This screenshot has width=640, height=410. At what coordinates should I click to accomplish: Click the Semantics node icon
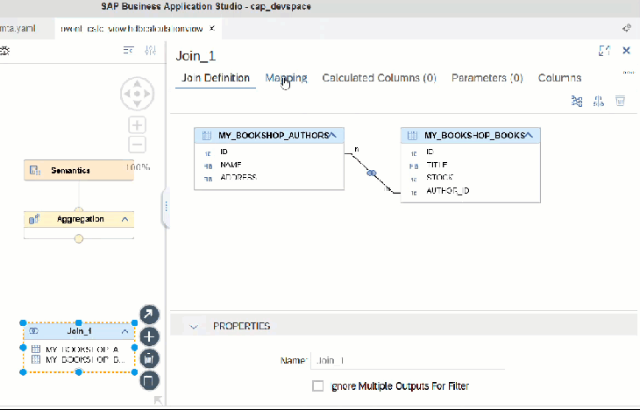[x=35, y=171]
